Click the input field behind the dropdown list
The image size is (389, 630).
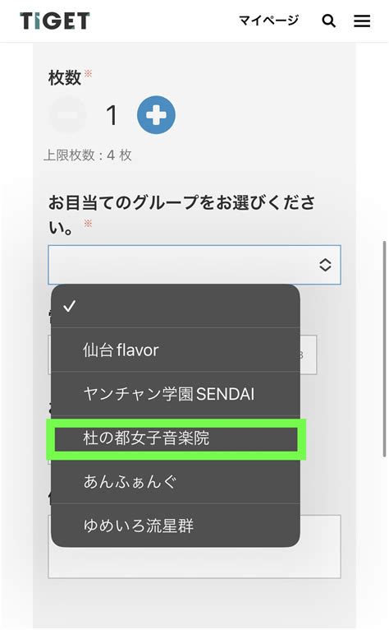click(x=309, y=354)
